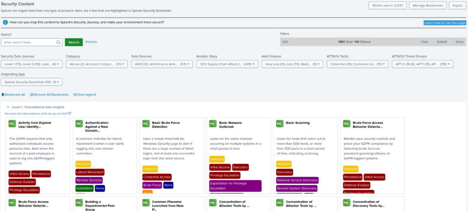Open the legend list icon
468x211 pixels.
[x=75, y=95]
